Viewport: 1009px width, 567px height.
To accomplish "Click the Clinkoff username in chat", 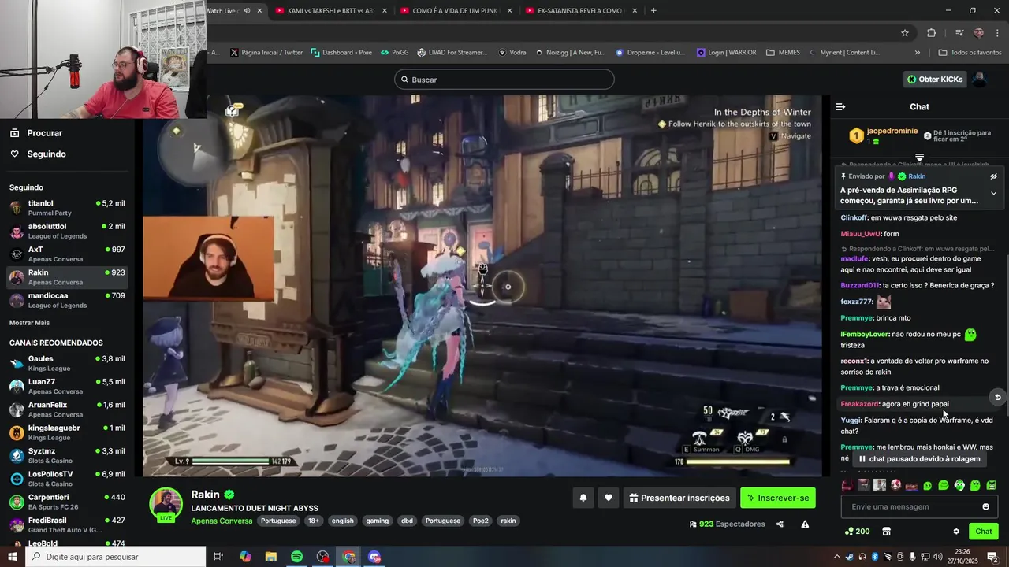I will (x=854, y=217).
